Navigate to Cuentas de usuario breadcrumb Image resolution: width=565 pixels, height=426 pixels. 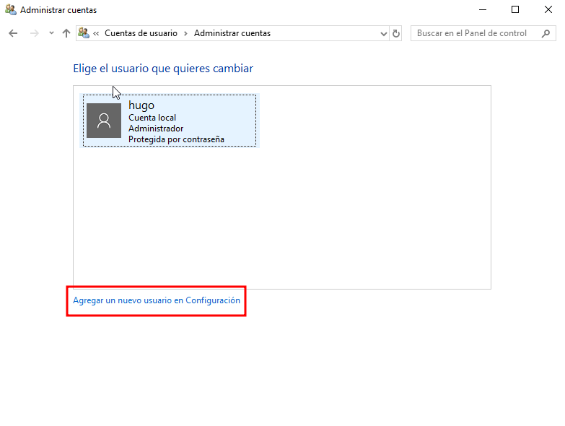(141, 33)
